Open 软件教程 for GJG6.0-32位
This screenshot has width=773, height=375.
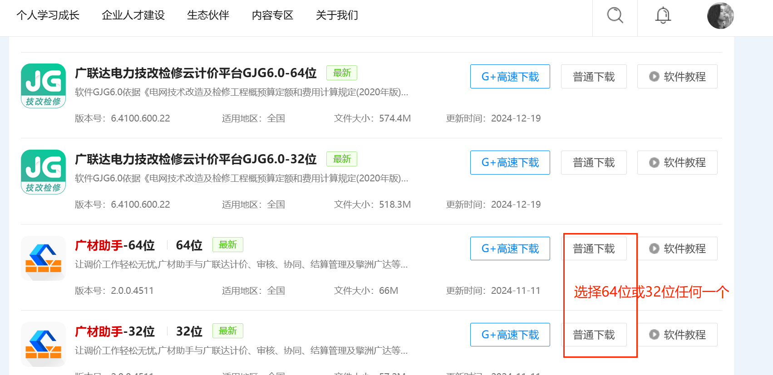tap(677, 163)
